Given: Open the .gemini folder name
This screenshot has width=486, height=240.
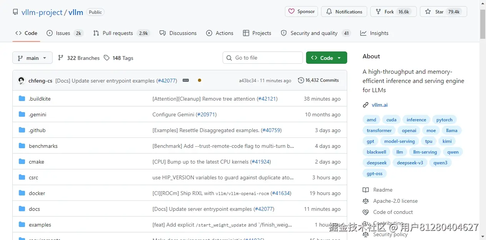Looking at the screenshot, I should coord(38,114).
